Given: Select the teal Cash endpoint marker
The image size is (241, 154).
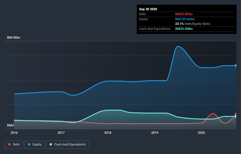Looking at the screenshot, I should 236,117.
